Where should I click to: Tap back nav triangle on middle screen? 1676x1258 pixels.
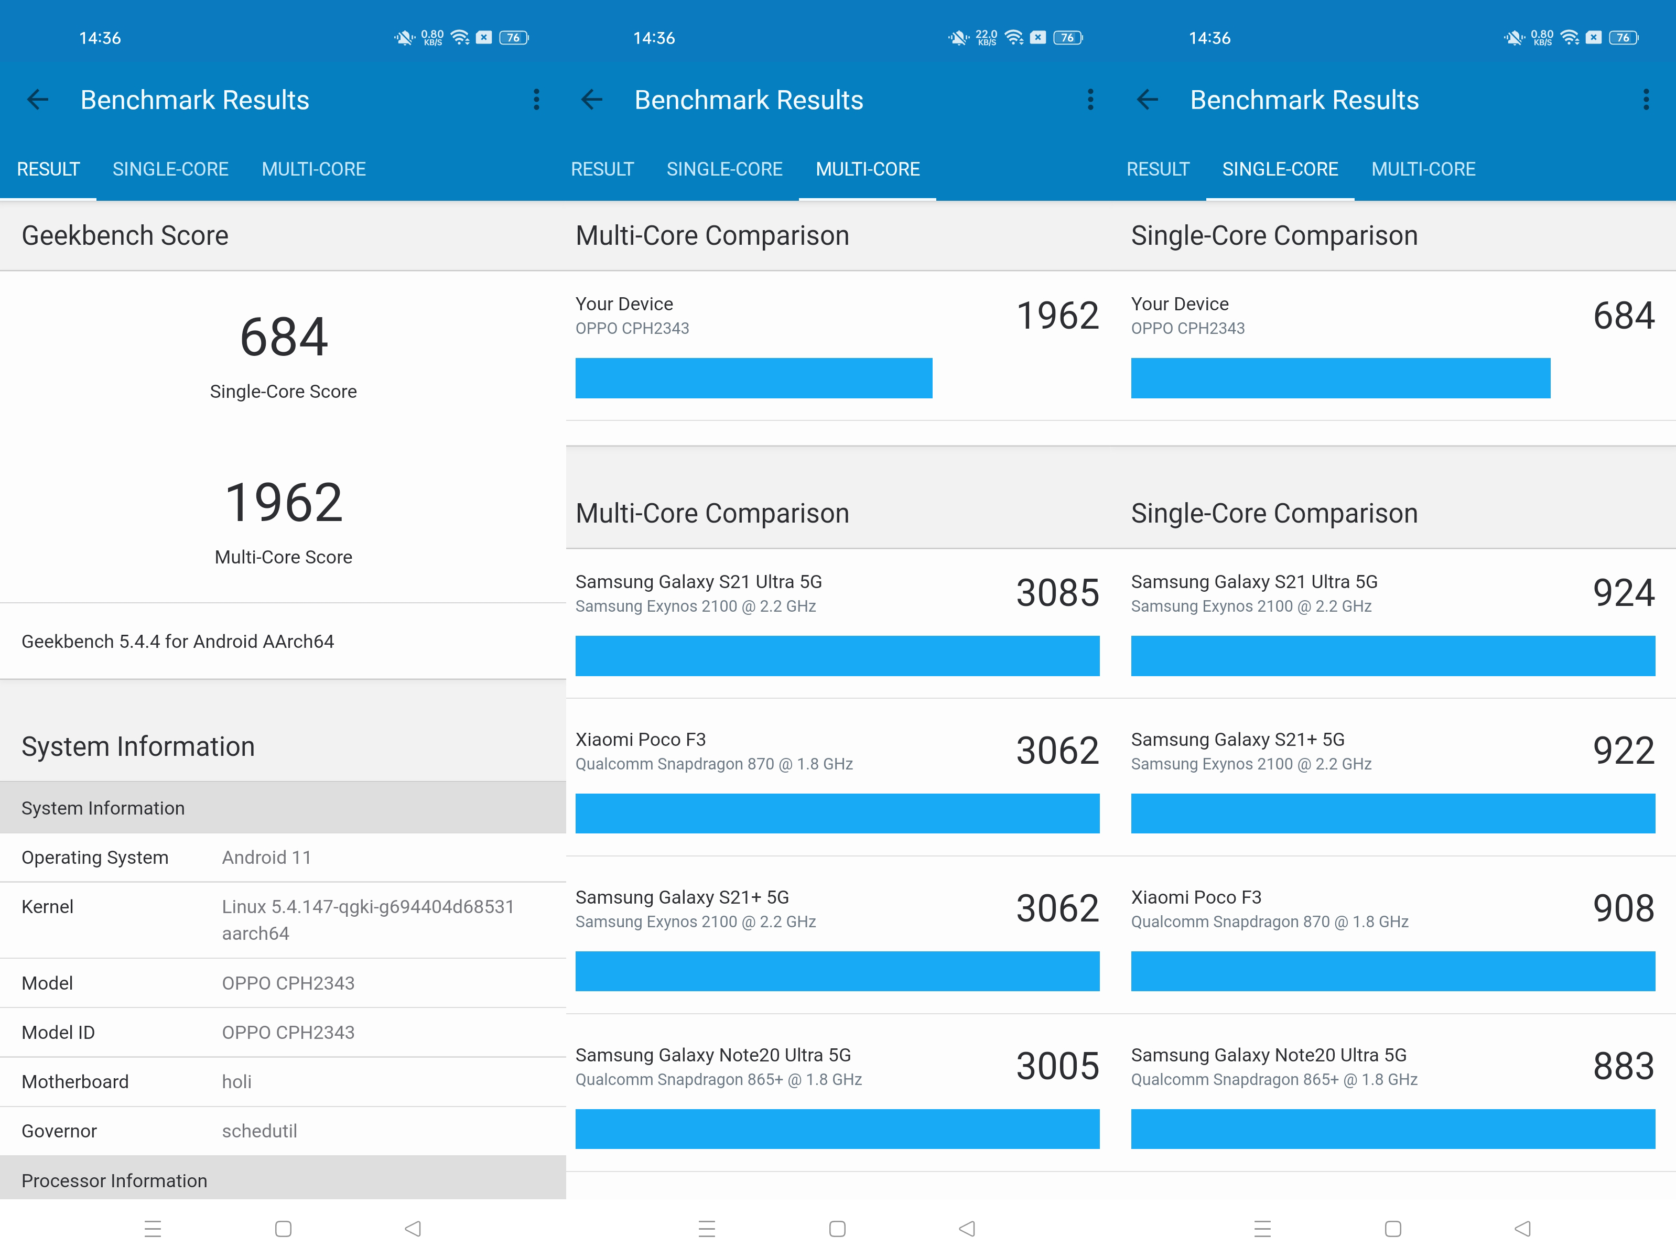point(967,1229)
